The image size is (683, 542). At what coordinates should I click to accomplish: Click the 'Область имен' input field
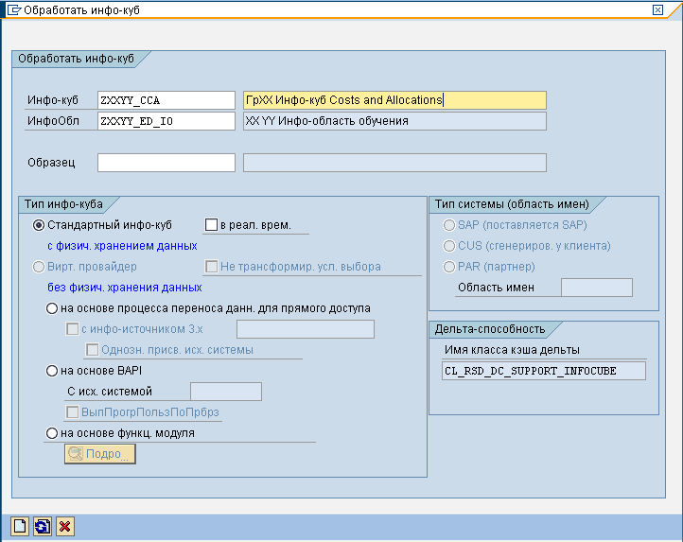[x=597, y=288]
